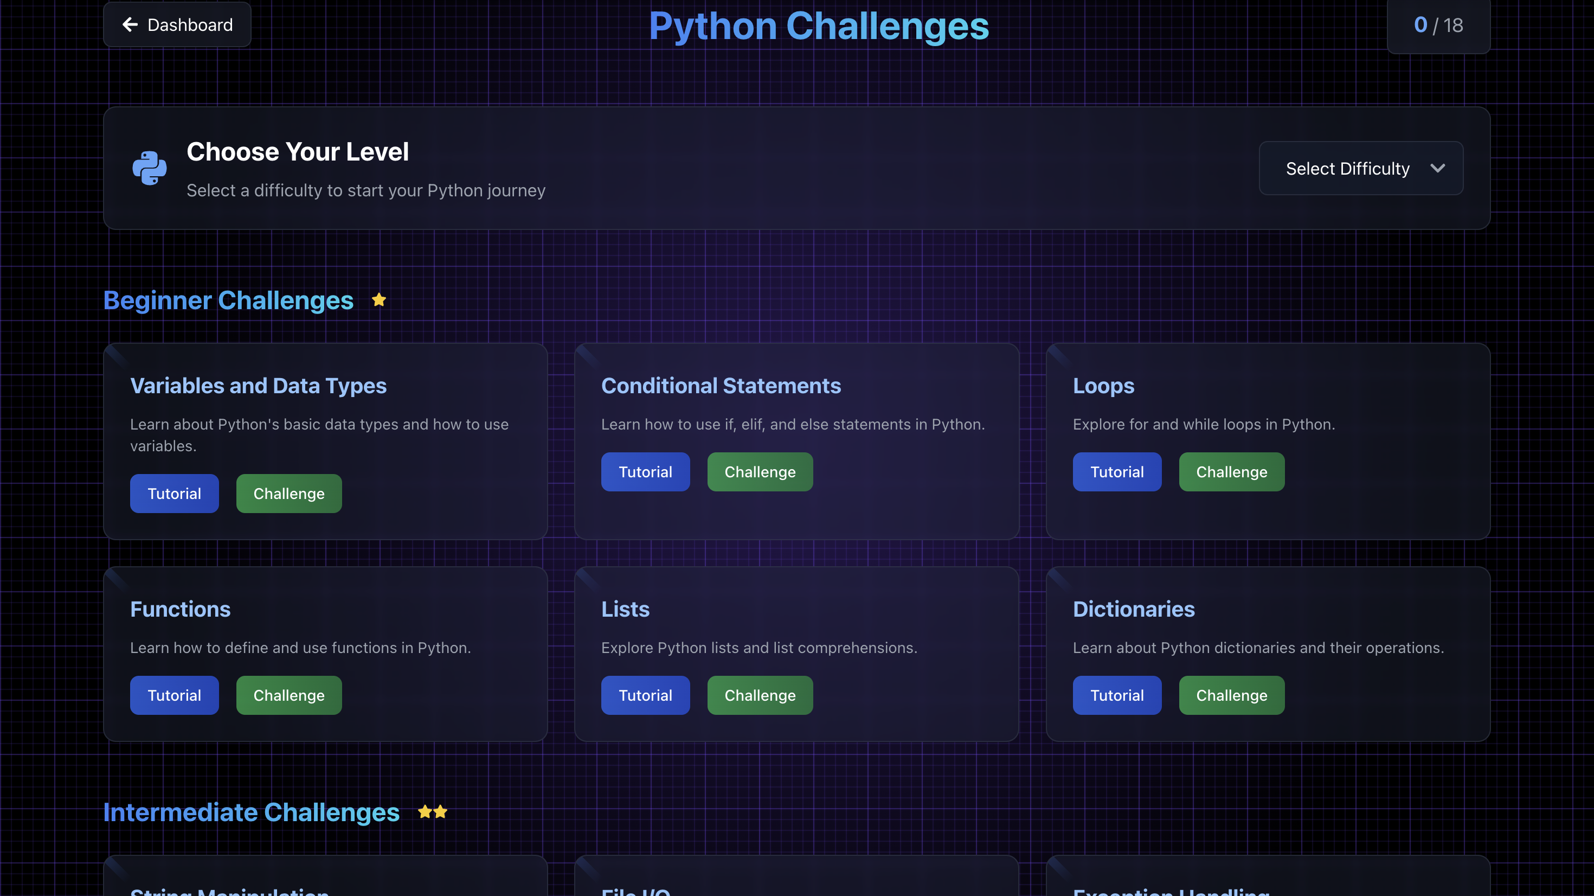The width and height of the screenshot is (1594, 896).
Task: Click the chevron arrow in Select Difficulty
Action: tap(1437, 169)
